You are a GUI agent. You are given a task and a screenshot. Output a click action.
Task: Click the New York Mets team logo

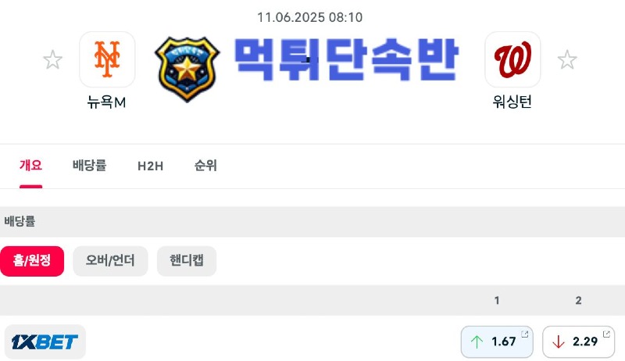107,59
